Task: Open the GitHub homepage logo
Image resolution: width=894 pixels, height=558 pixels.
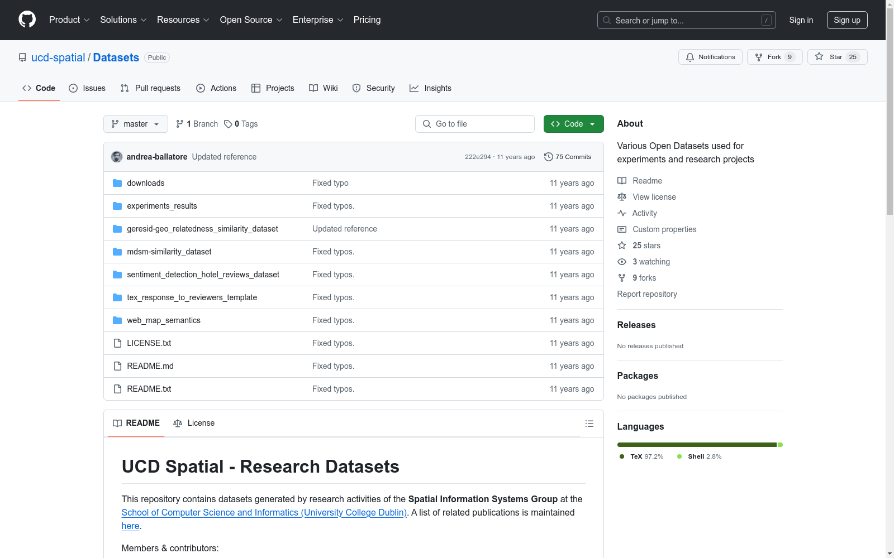Action: (x=27, y=20)
